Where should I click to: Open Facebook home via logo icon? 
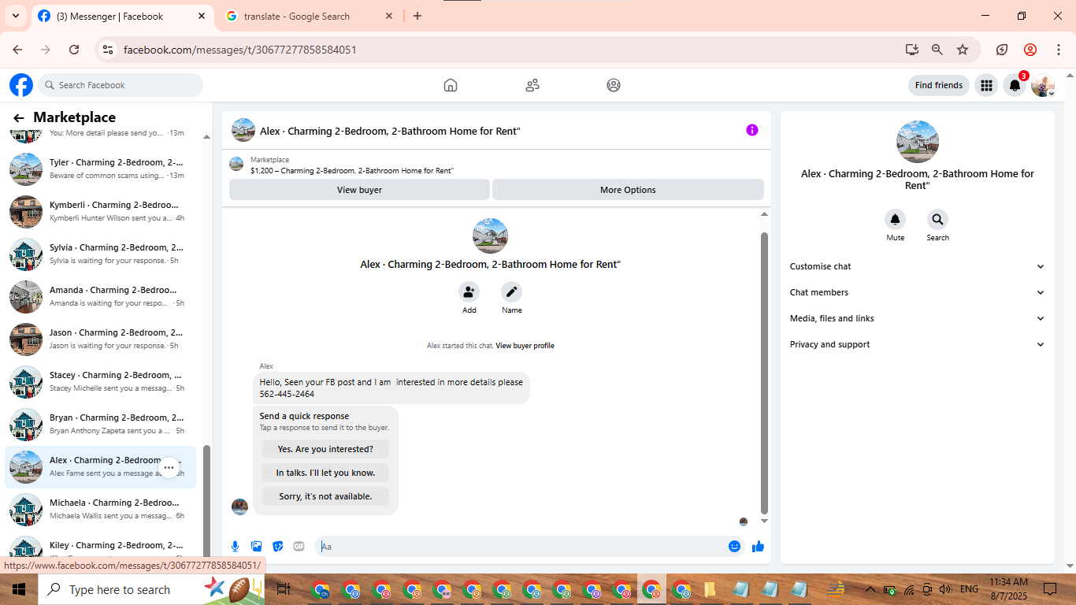[21, 85]
